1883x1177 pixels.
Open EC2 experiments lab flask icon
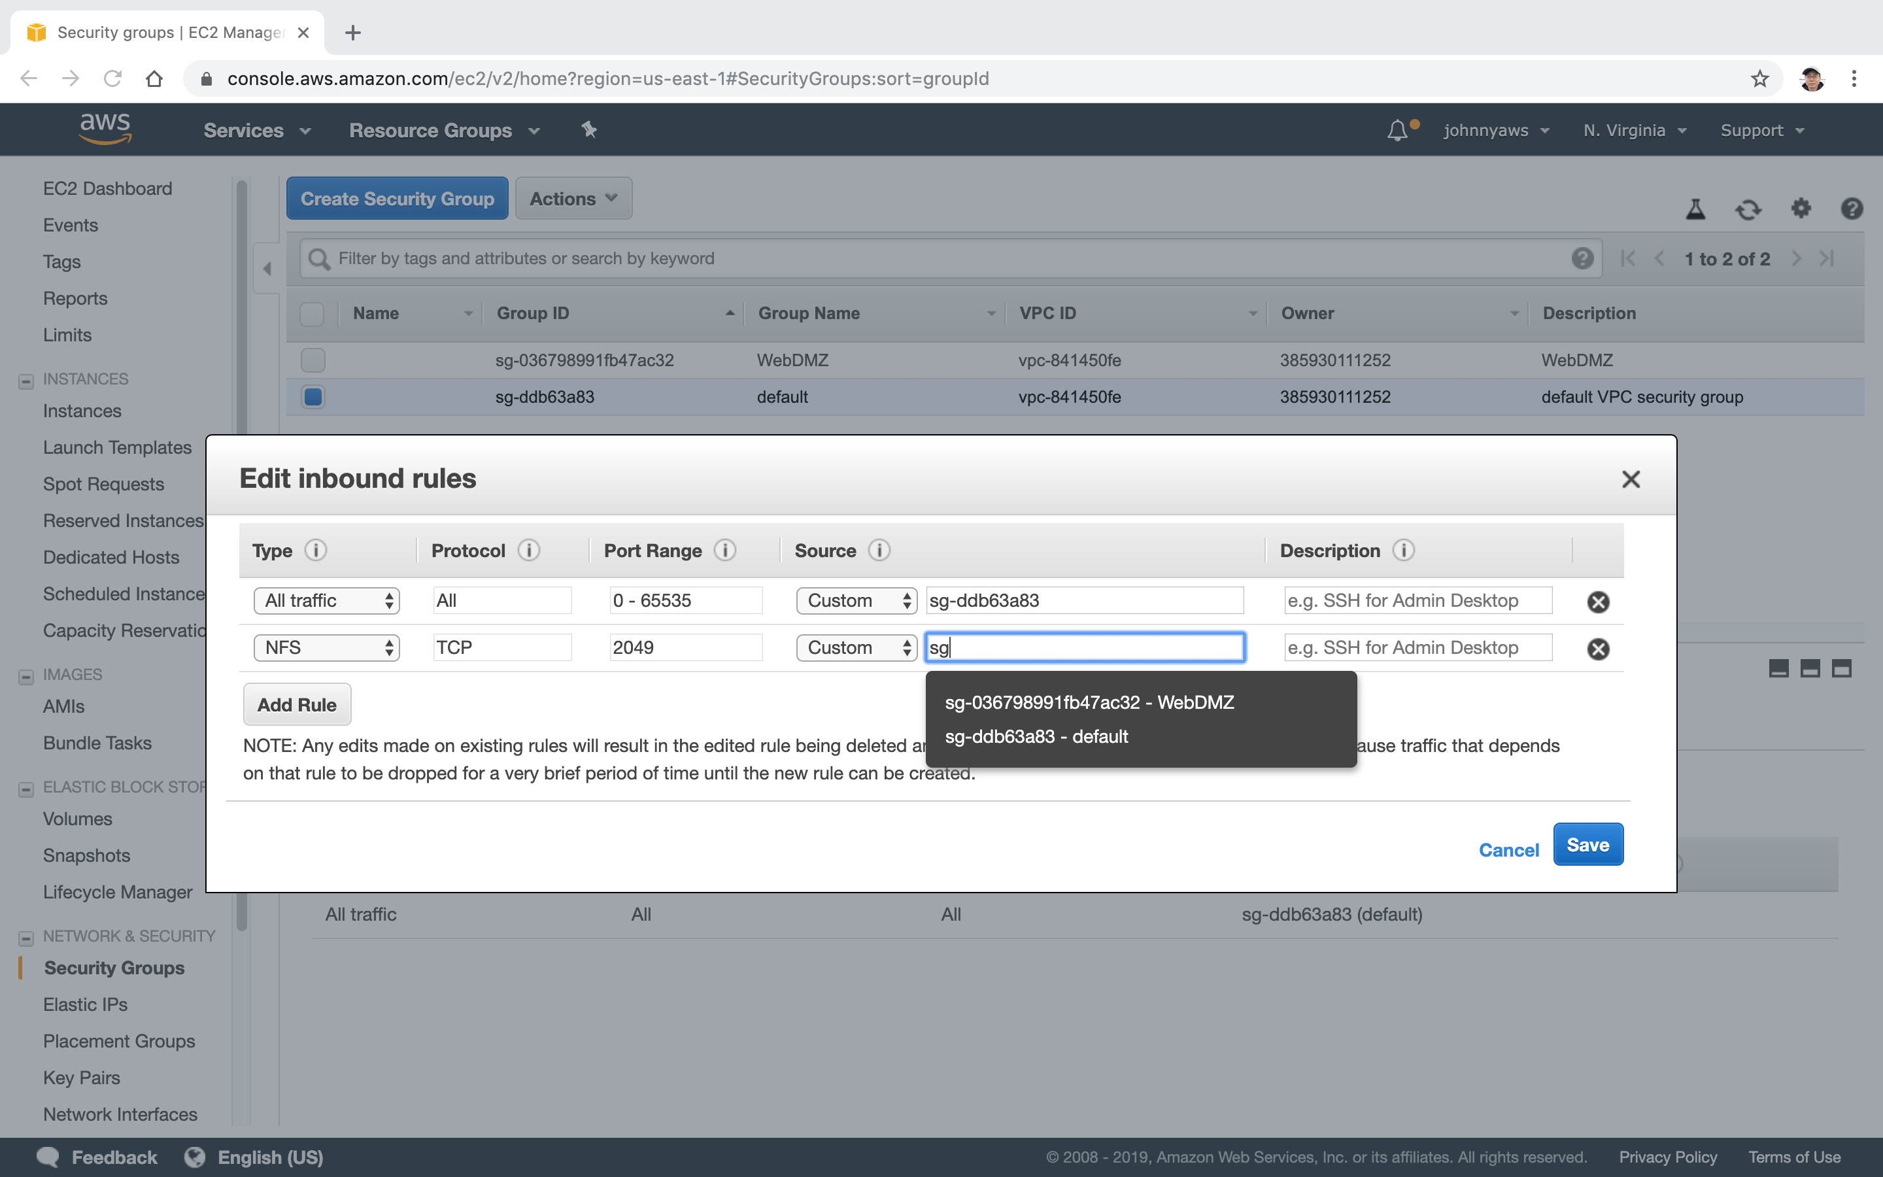pyautogui.click(x=1696, y=209)
